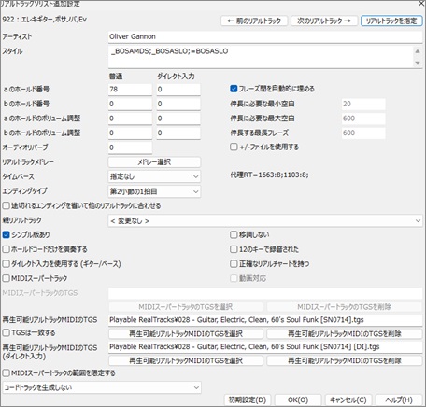Image resolution: width=426 pixels, height=407 pixels.
Task: Open エンディングタイプ dropdown
Action: pyautogui.click(x=154, y=191)
